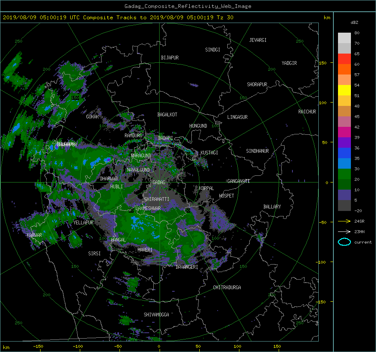This screenshot has width=376, height=352.
Task: Click the GOKAK city label
Action: 93,117
